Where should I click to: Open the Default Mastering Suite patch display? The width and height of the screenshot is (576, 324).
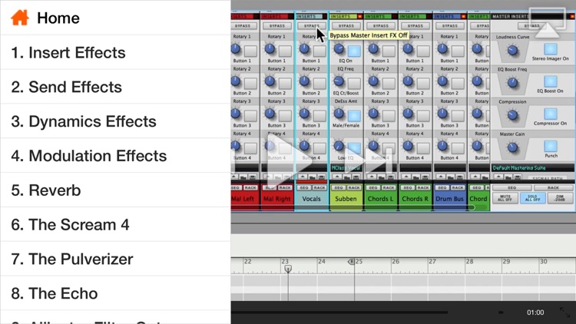point(533,168)
